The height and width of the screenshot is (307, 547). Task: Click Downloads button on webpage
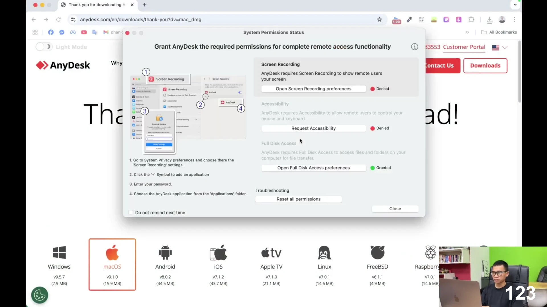tap(485, 66)
